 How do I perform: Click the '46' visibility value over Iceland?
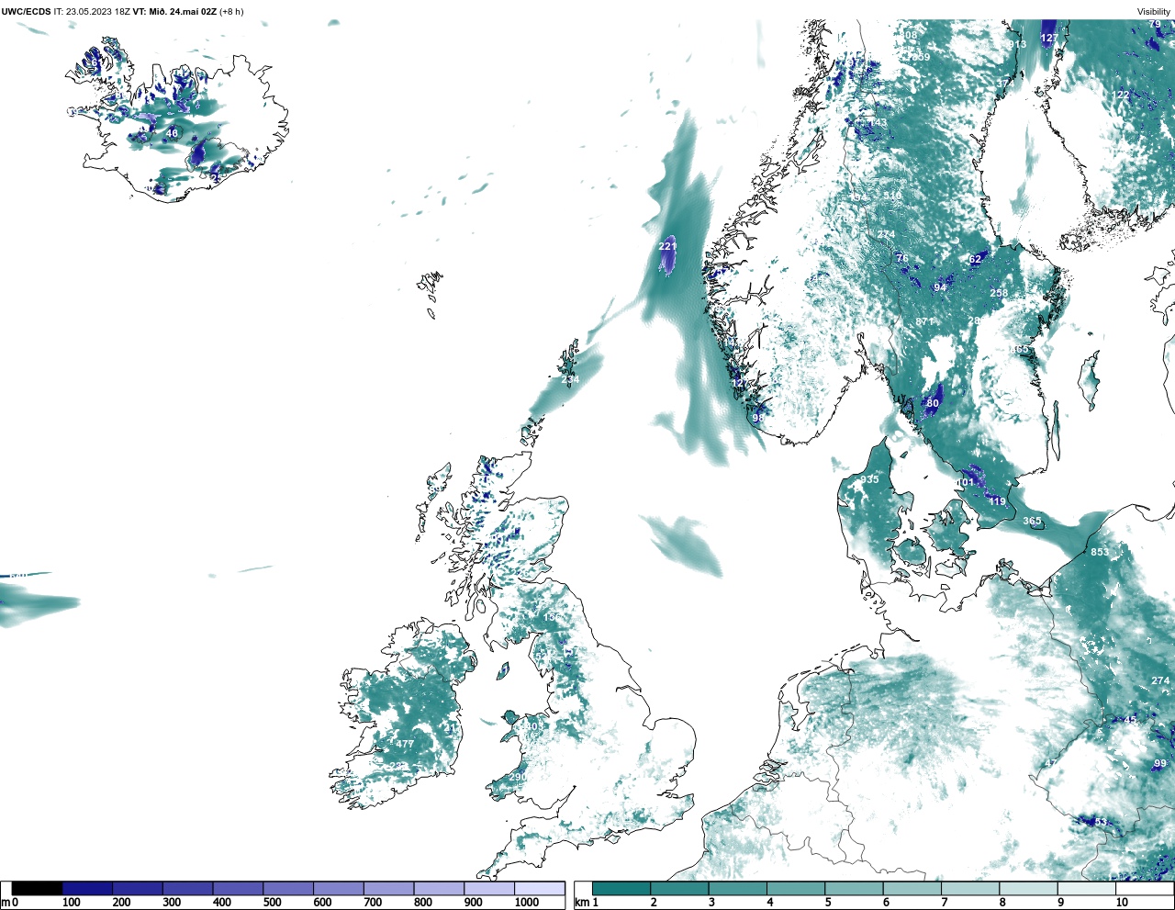tap(172, 133)
